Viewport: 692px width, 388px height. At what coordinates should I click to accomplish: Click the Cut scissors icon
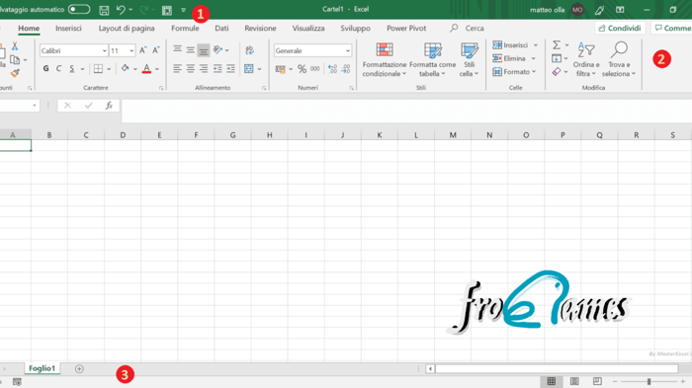[15, 46]
